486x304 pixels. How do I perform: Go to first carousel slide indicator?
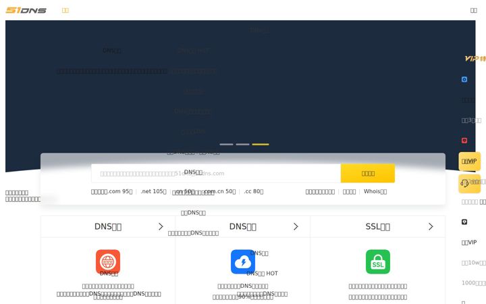pyautogui.click(x=226, y=145)
